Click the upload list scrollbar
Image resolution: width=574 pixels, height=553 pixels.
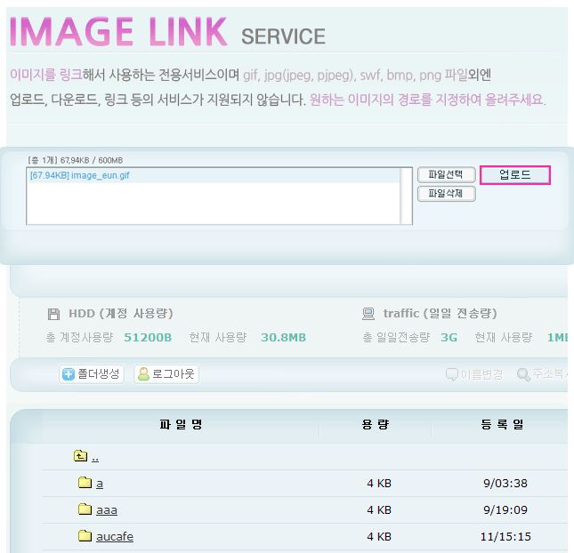[x=406, y=195]
